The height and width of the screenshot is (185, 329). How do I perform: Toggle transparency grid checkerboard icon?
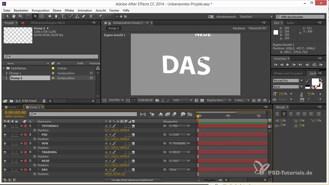[x=202, y=100]
